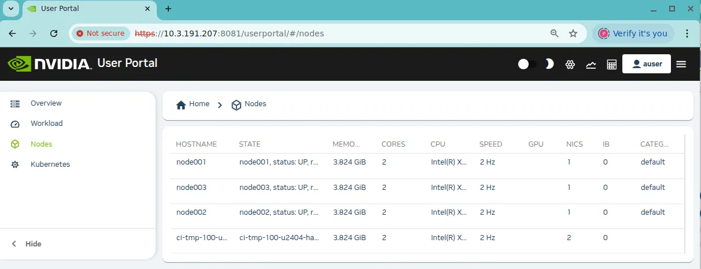The width and height of the screenshot is (701, 269).
Task: Click the Home house icon in breadcrumb
Action: pos(181,104)
